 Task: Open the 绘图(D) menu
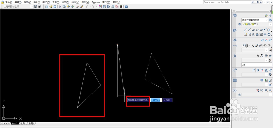[x=65, y=2]
